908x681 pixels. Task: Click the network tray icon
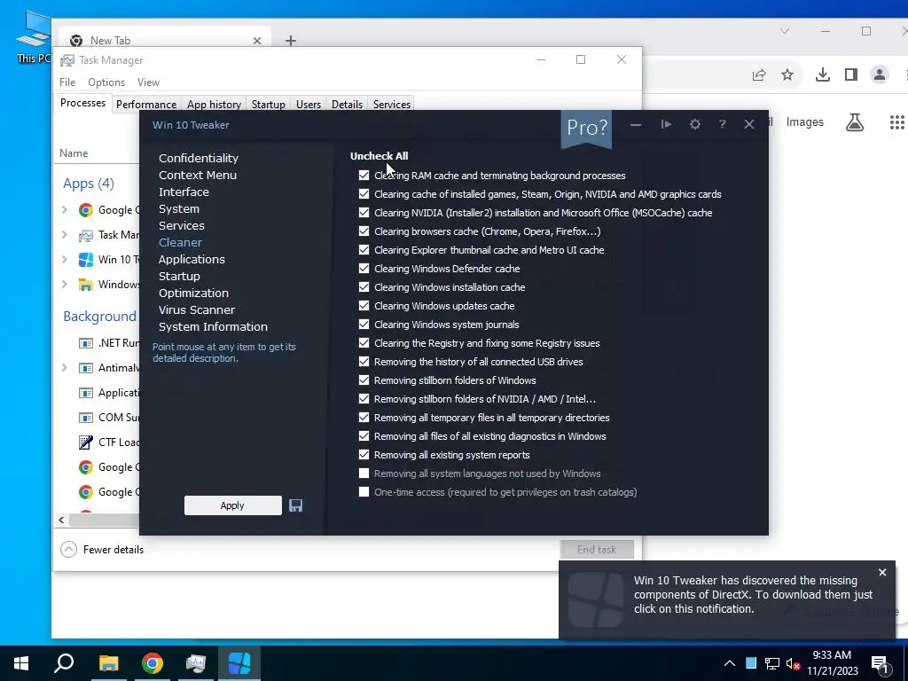click(x=772, y=663)
